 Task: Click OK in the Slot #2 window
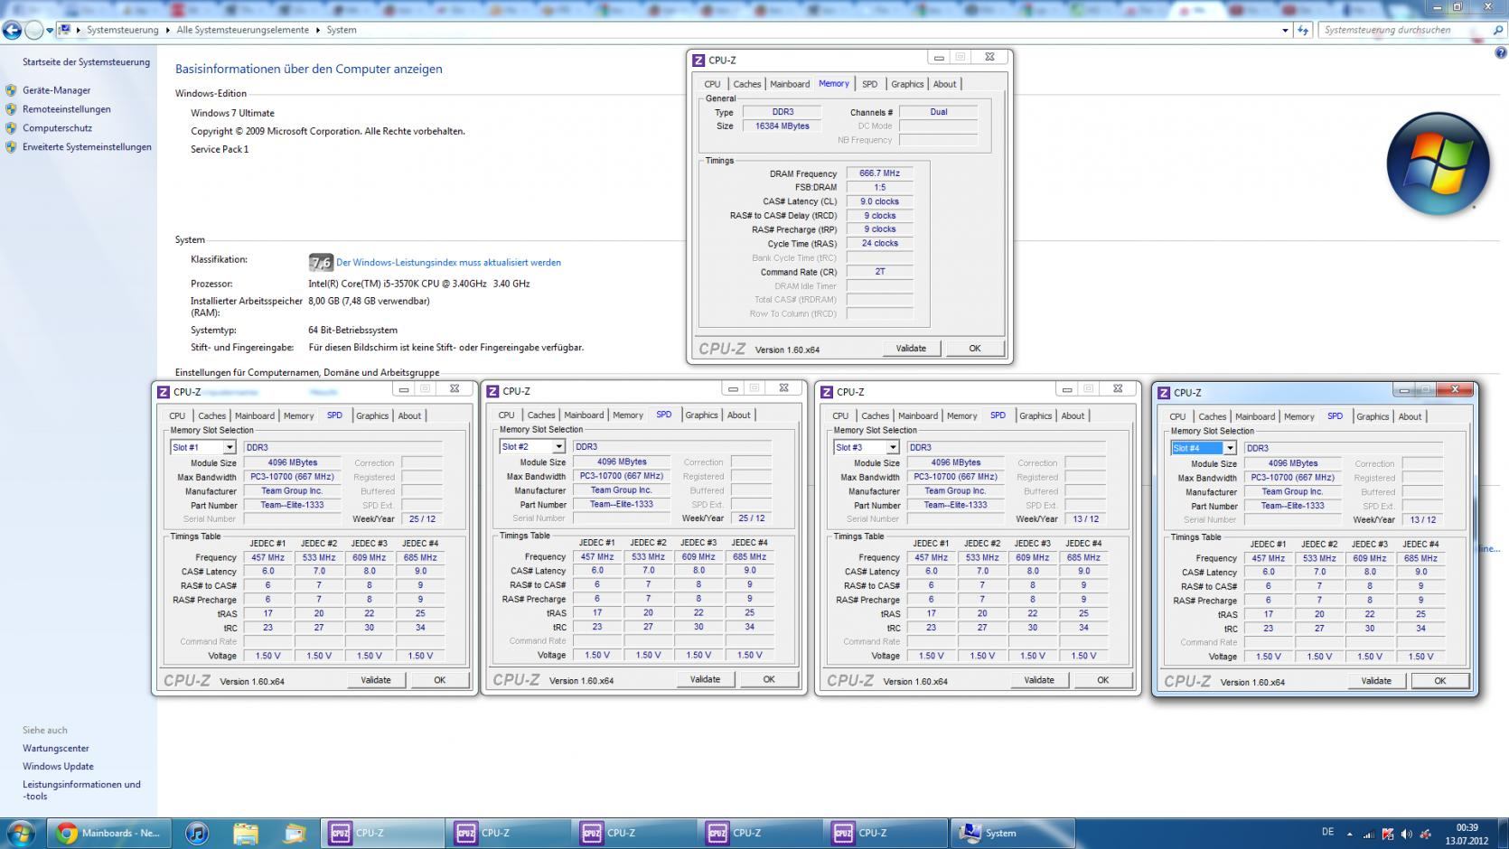tap(769, 679)
